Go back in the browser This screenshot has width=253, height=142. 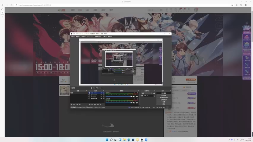coord(3,5)
